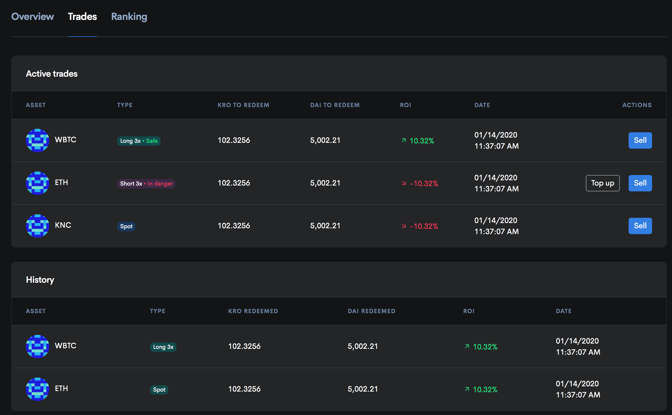Click the WBTC asset icon in Active trades
The width and height of the screenshot is (672, 415).
point(38,140)
